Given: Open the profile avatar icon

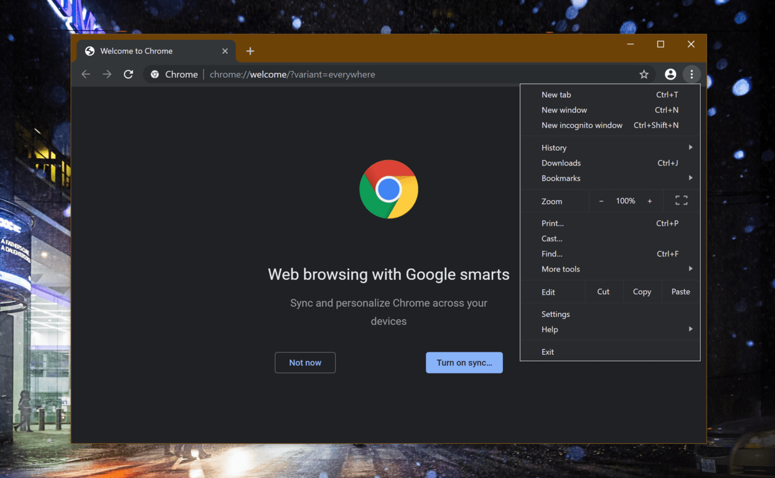Looking at the screenshot, I should [x=670, y=75].
